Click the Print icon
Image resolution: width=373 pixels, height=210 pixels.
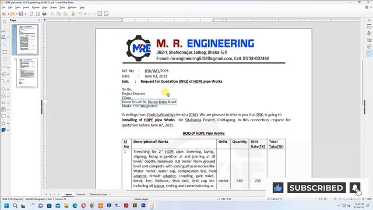tap(44, 14)
